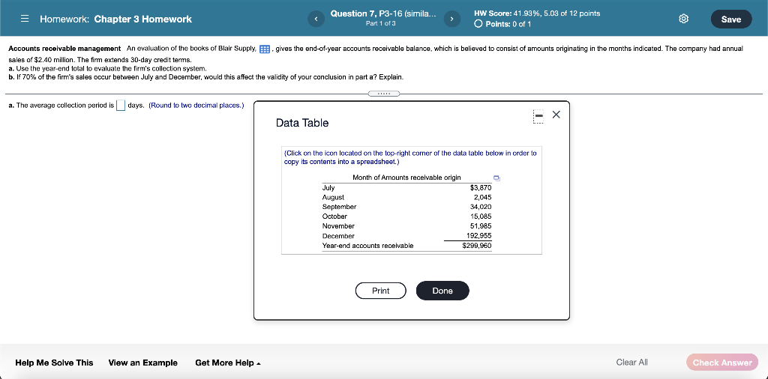Go to the previous question arrow
The width and height of the screenshot is (768, 379).
[316, 19]
